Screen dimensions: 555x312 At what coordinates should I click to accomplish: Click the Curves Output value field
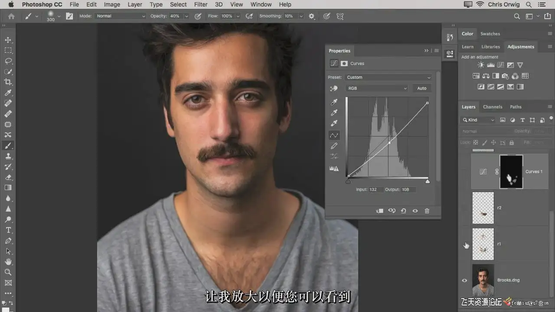pyautogui.click(x=408, y=189)
